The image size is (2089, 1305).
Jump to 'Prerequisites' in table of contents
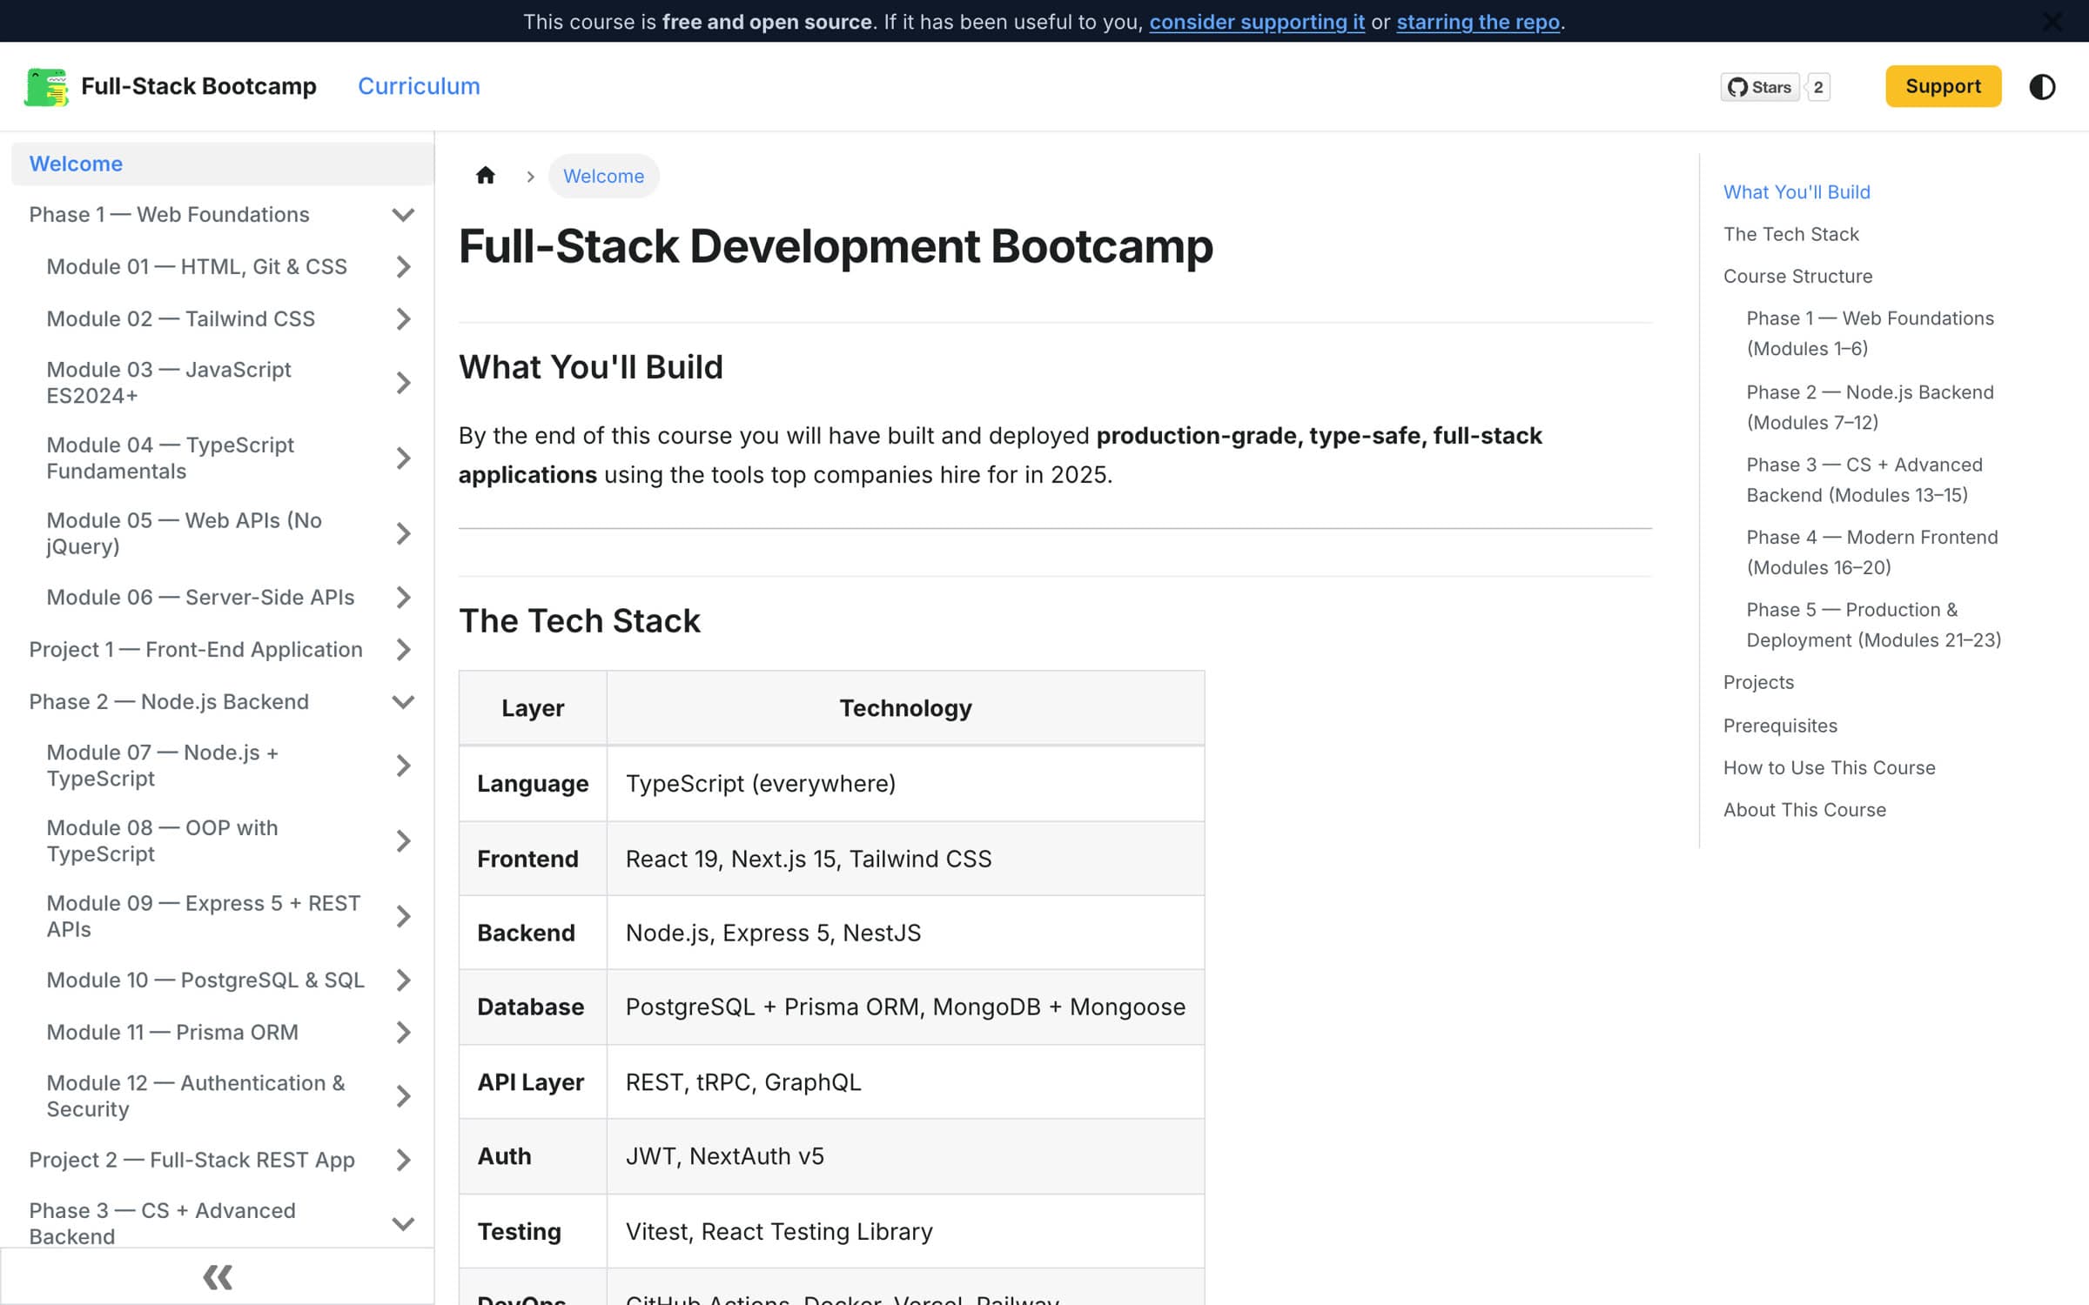(1780, 726)
